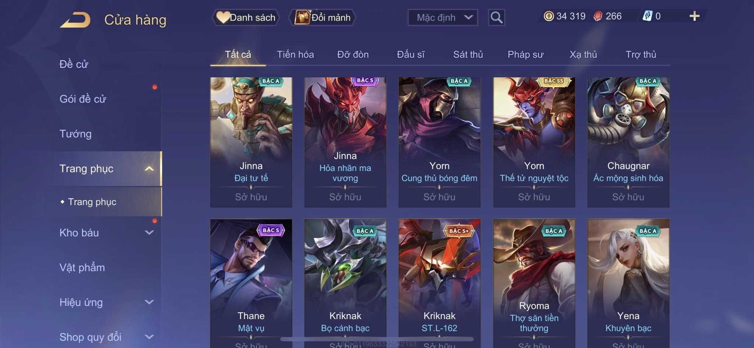Collapse the Trang phục sidebar section
The image size is (754, 348).
point(149,168)
